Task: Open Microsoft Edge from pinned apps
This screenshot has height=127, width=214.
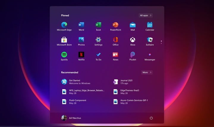Action: (64, 25)
